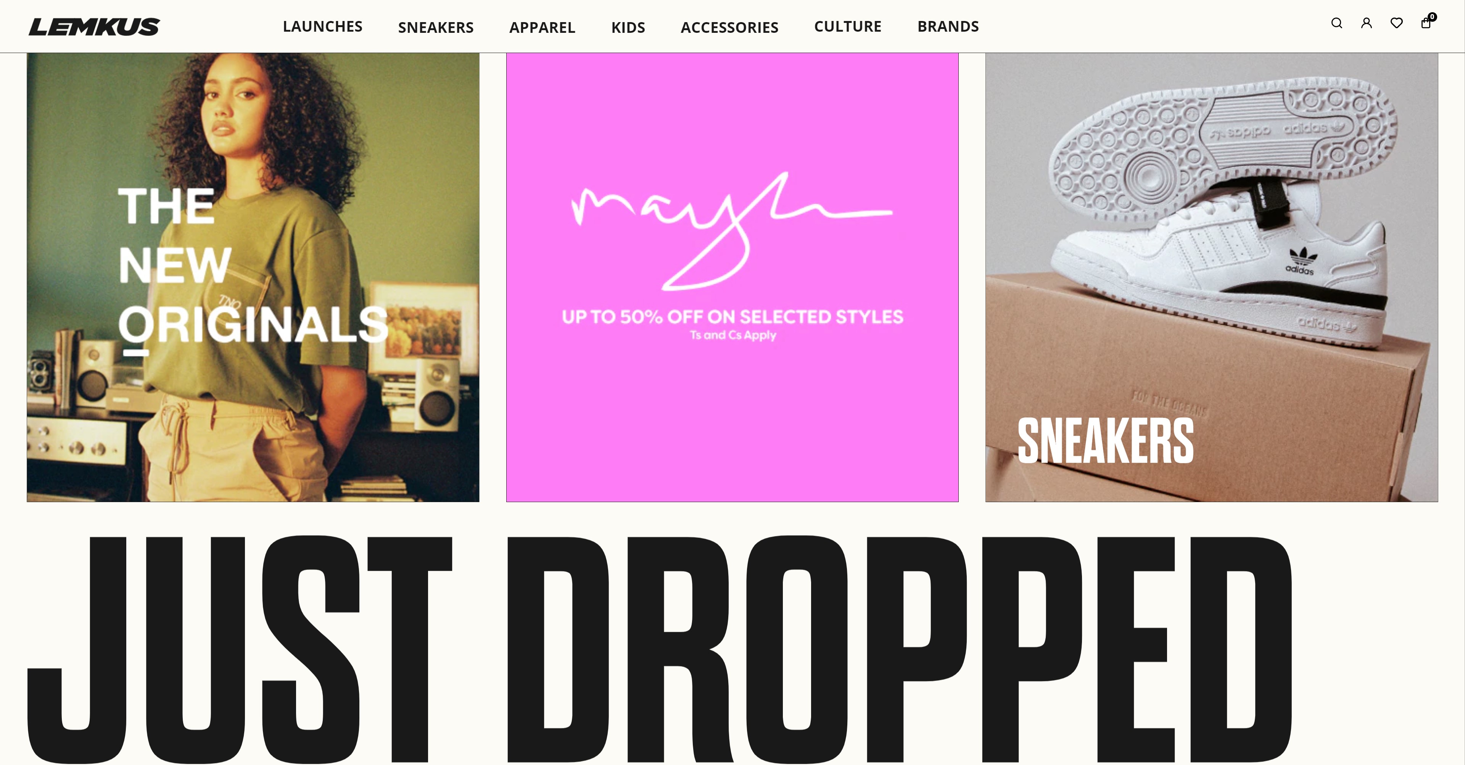This screenshot has width=1465, height=765.
Task: Open the wishlist heart icon
Action: pos(1396,23)
